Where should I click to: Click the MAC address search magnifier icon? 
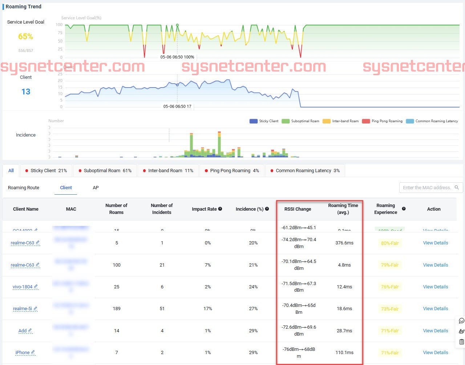point(457,187)
